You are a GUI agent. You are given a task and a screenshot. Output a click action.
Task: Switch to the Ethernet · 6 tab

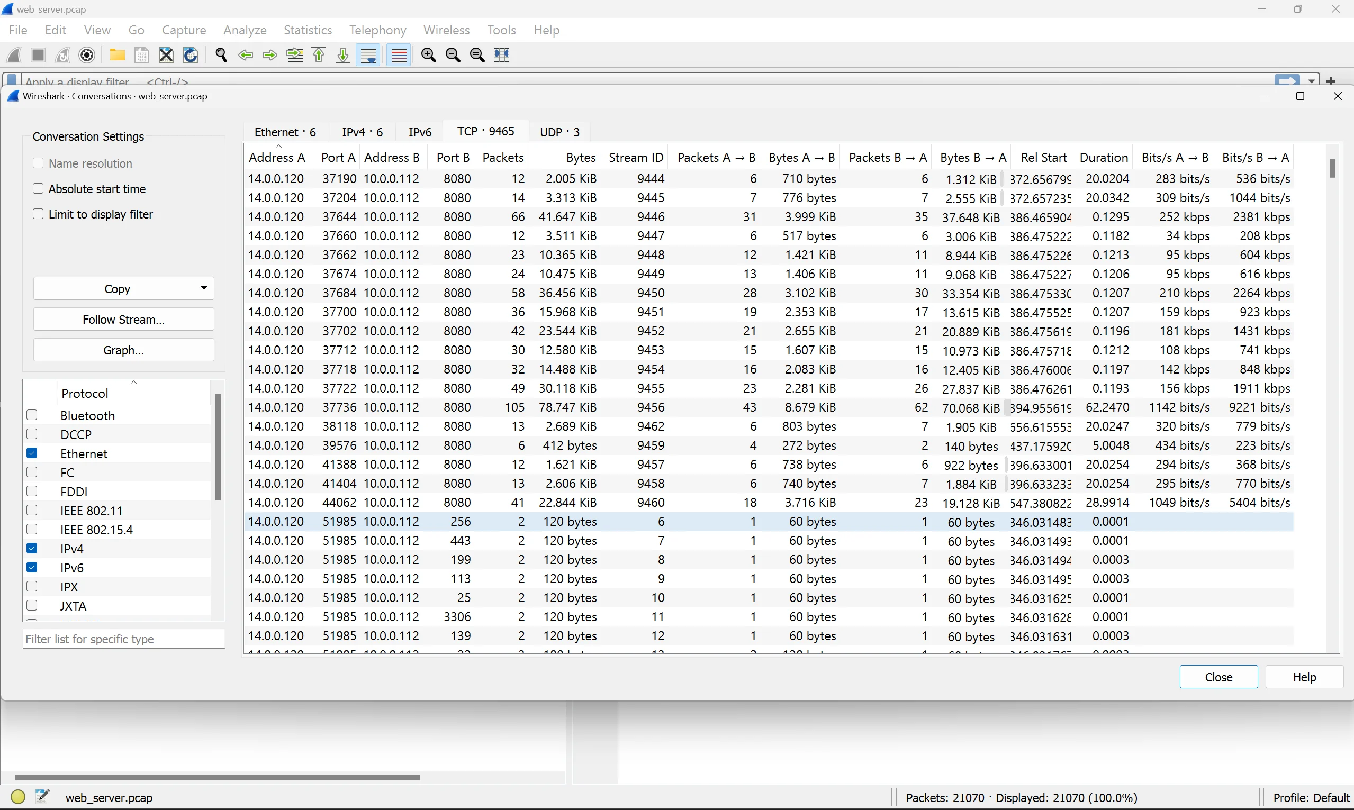click(x=285, y=132)
